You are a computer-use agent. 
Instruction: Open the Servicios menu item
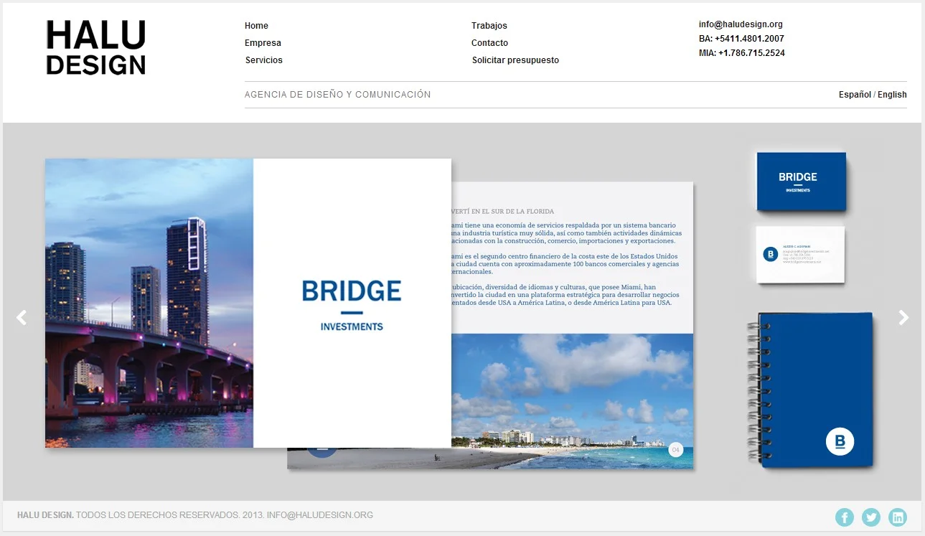point(264,60)
